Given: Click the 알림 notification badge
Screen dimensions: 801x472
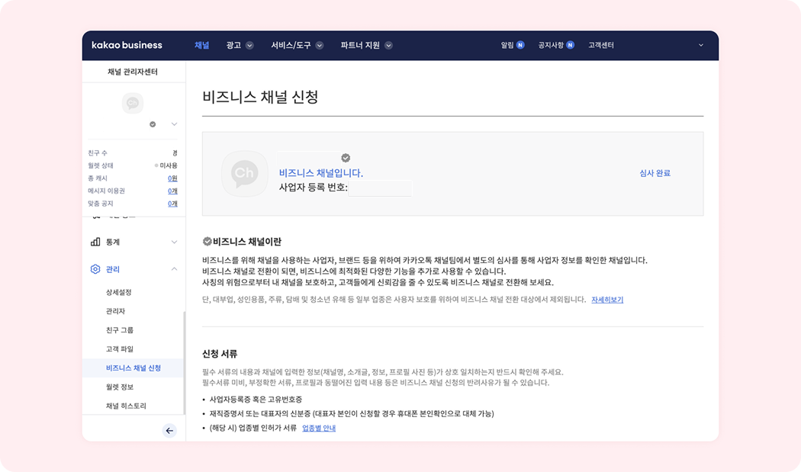Looking at the screenshot, I should click(520, 45).
